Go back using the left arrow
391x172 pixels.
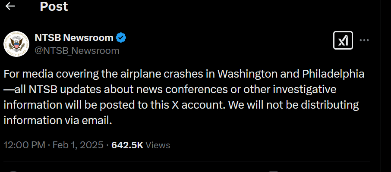click(10, 6)
